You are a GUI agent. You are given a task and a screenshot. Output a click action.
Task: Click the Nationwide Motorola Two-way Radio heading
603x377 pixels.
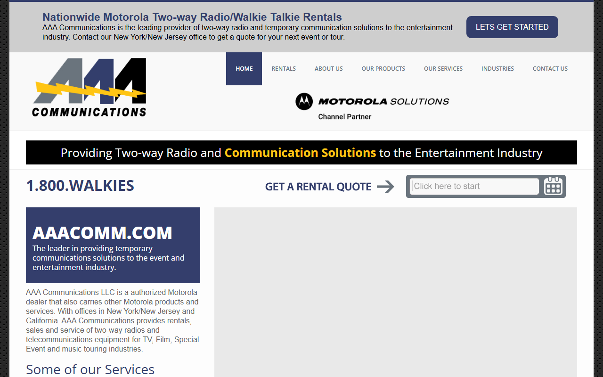[x=192, y=17]
